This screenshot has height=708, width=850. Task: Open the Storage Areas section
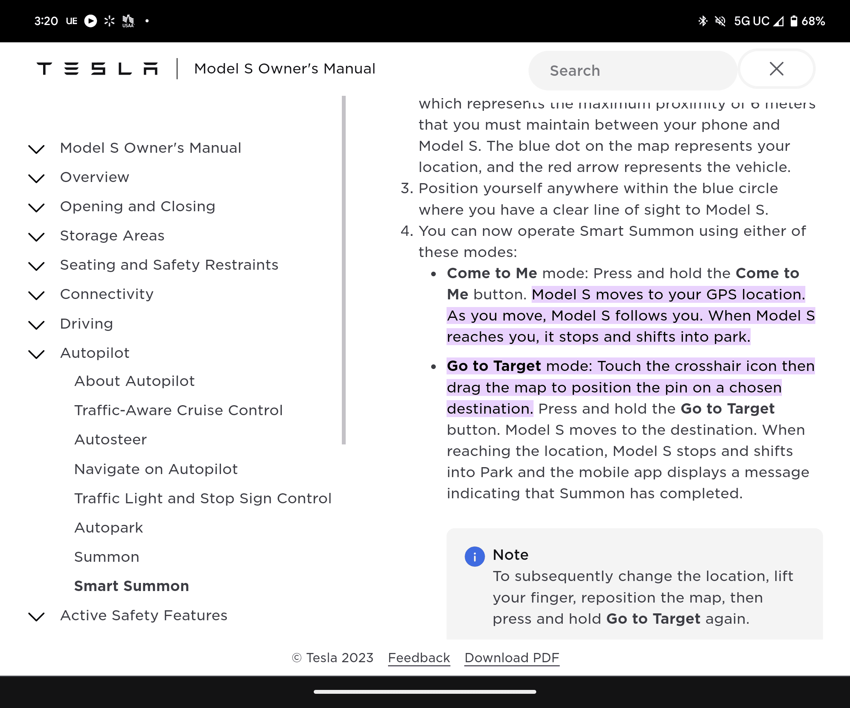click(112, 235)
